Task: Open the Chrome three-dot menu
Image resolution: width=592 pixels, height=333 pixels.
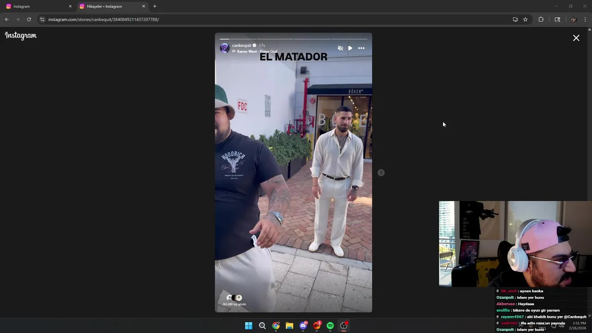Action: pyautogui.click(x=585, y=19)
